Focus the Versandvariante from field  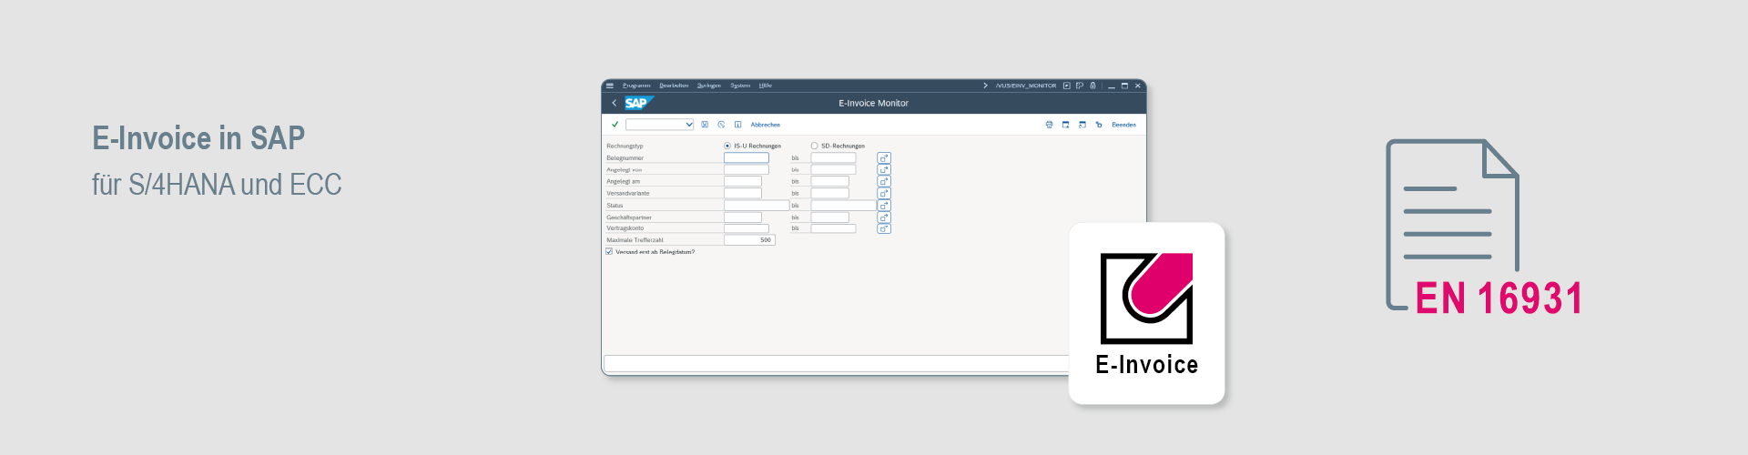[x=743, y=194]
